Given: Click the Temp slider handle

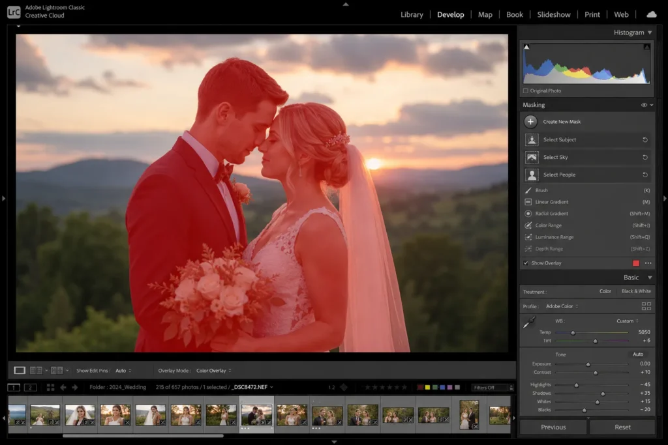Looking at the screenshot, I should coord(573,333).
